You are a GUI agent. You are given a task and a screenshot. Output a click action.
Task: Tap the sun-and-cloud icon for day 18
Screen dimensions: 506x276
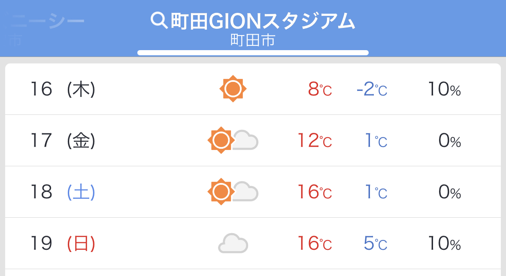233,192
